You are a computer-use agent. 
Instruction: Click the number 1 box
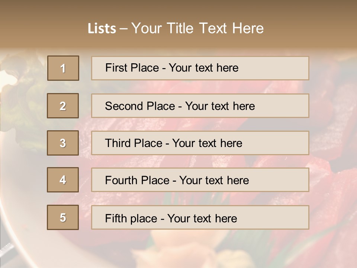63,68
